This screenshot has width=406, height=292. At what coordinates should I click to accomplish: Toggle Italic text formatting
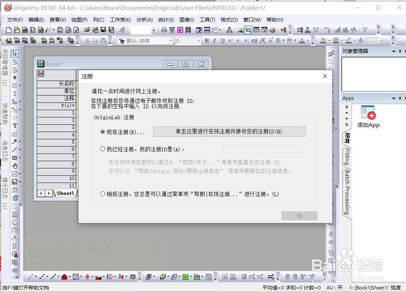point(214,41)
